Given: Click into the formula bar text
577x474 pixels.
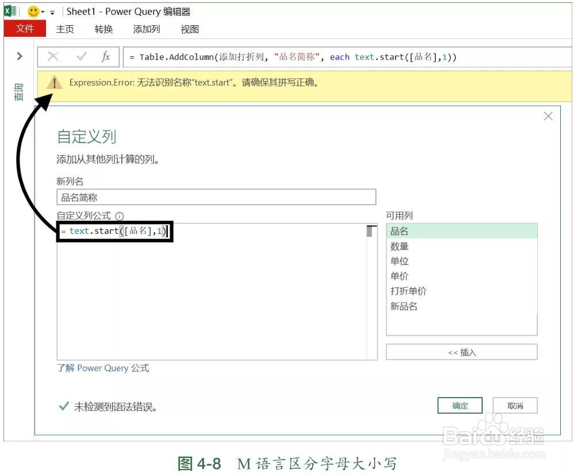Looking at the screenshot, I should coord(293,57).
